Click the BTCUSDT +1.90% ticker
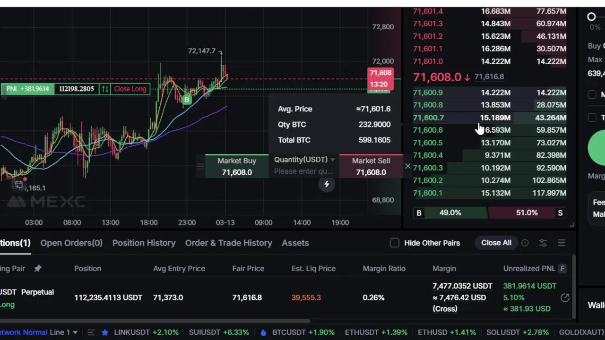Screen dimensions: 605x340 pos(303,332)
